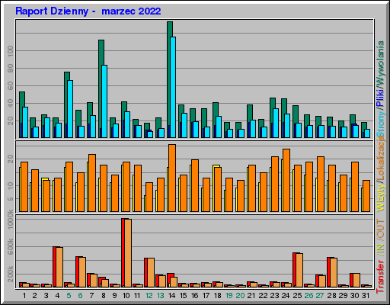Click day label 30 on the x-axis

click(x=354, y=296)
